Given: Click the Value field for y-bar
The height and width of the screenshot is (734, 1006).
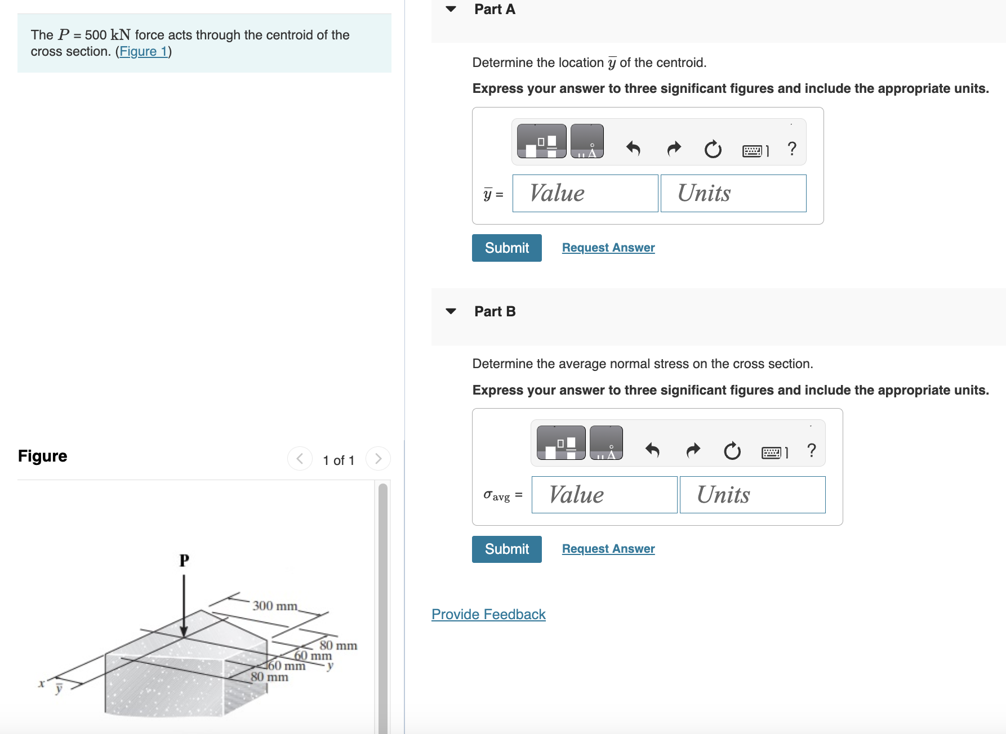Looking at the screenshot, I should (585, 193).
